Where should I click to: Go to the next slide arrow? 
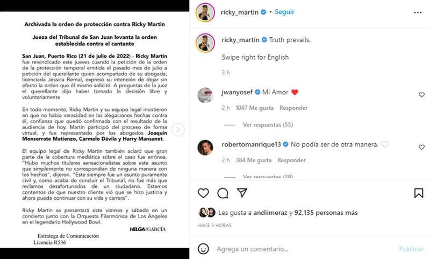click(178, 129)
